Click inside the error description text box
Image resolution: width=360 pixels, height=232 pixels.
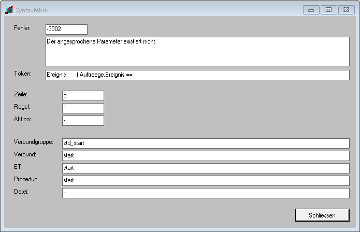click(x=197, y=51)
